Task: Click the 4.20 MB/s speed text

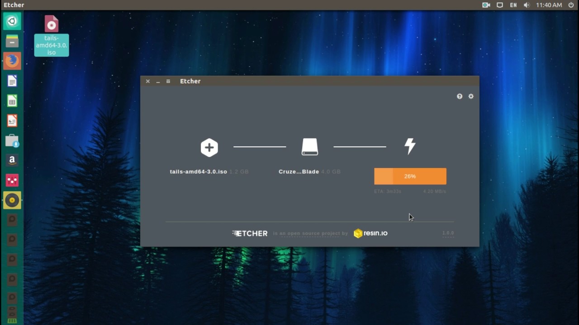Action: (435, 191)
